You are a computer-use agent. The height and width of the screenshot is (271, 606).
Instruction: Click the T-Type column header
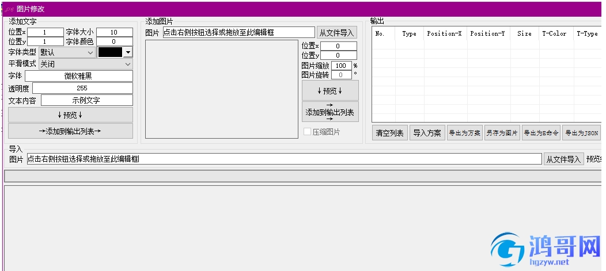pyautogui.click(x=588, y=33)
